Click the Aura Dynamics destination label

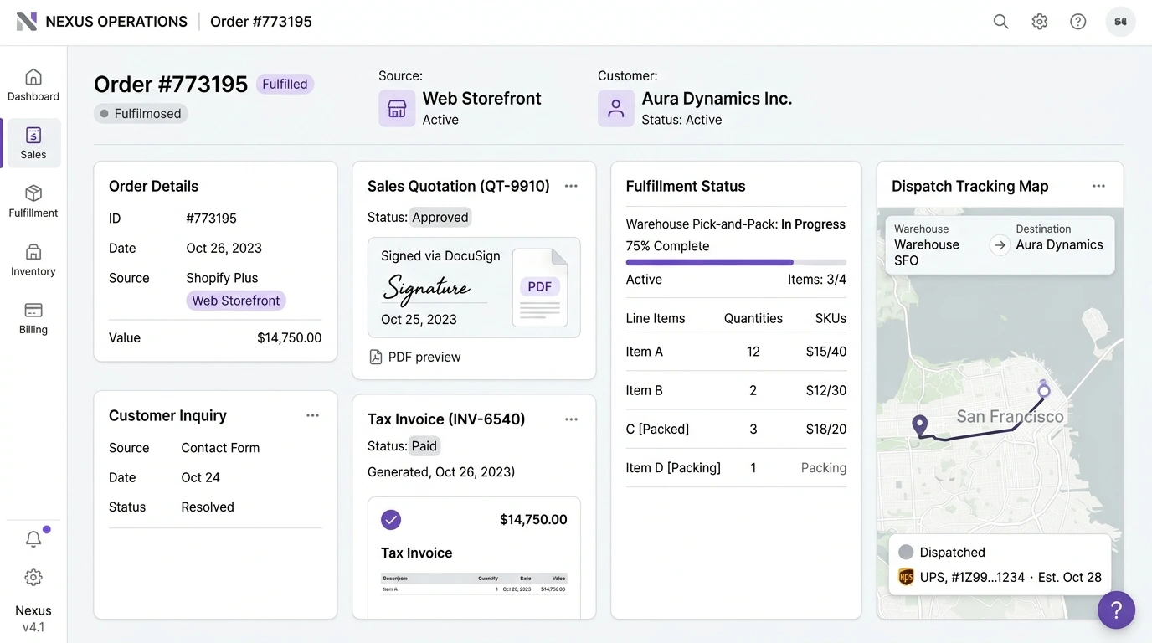tap(1059, 244)
